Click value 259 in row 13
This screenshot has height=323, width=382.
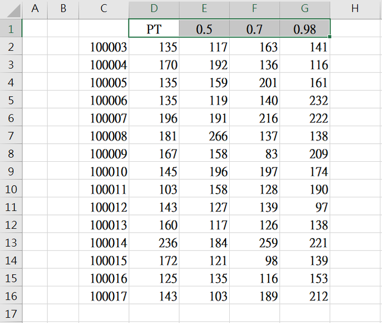(255, 242)
